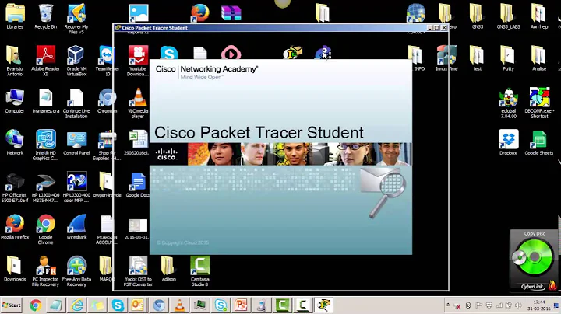Screen dimensions: 561x314
Task: Open the Google Sheets desktop shortcut
Action: tap(539, 141)
